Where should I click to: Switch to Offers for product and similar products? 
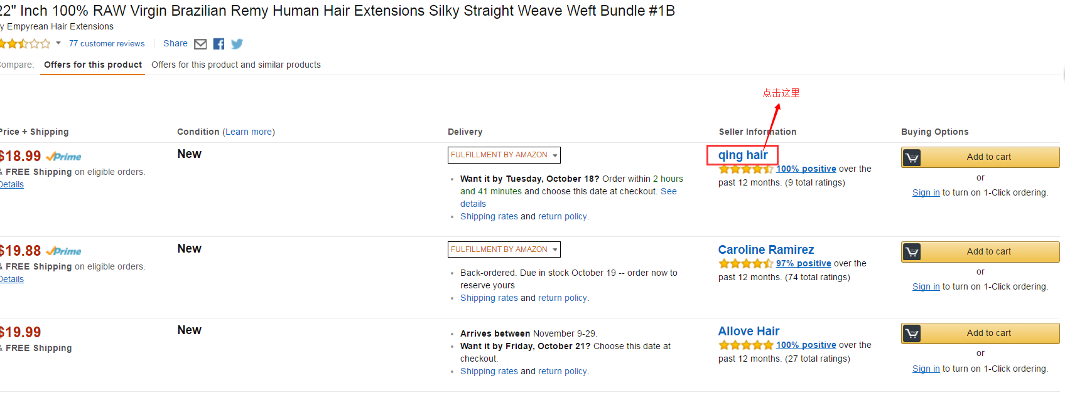pos(236,65)
